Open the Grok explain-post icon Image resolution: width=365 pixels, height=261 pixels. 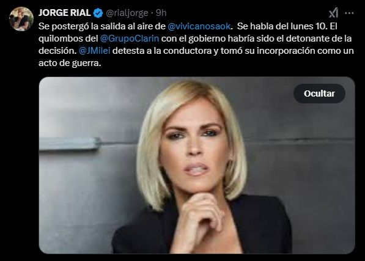(333, 13)
